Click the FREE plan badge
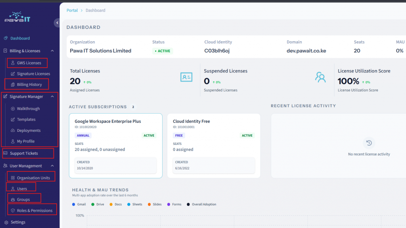Viewport: 406px width, 228px height. (x=179, y=135)
